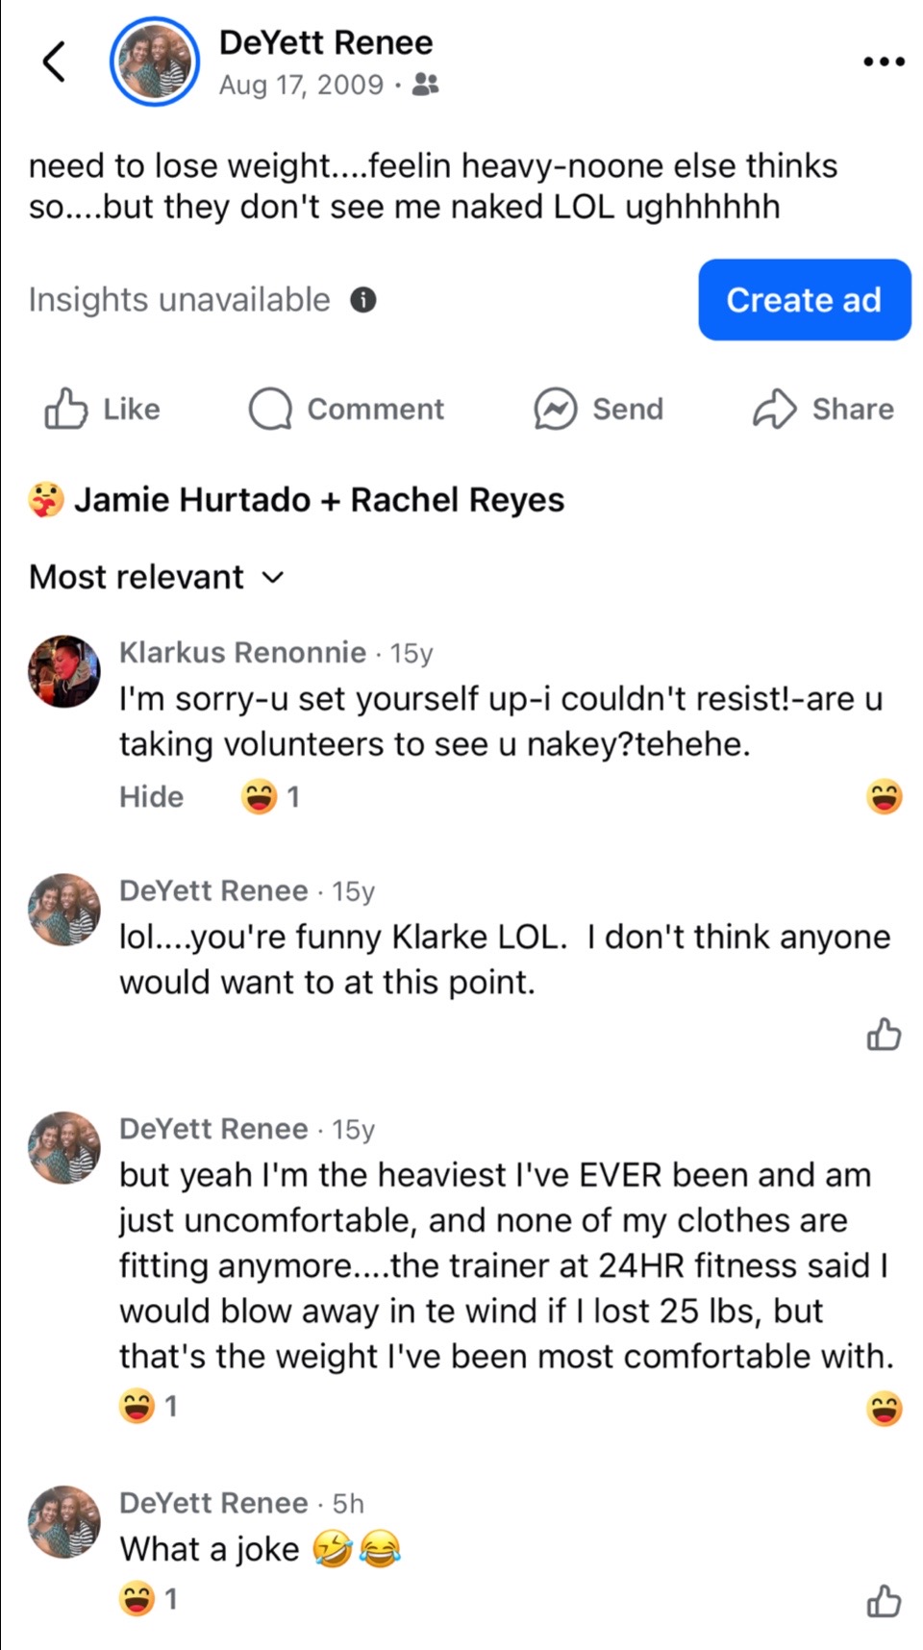Expand the Most relevant sort dropdown
The image size is (923, 1650).
coord(157,577)
